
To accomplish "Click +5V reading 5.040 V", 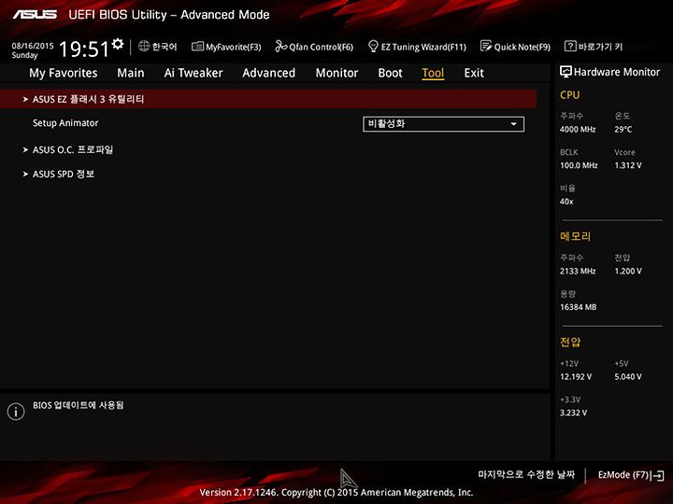I will pos(628,377).
